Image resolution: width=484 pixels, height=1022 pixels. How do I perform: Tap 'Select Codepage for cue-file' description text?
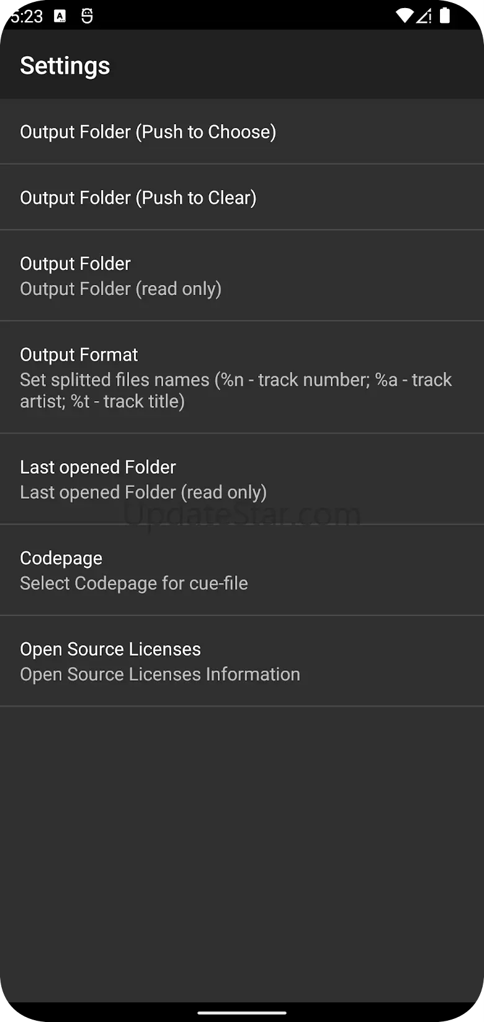pos(134,584)
